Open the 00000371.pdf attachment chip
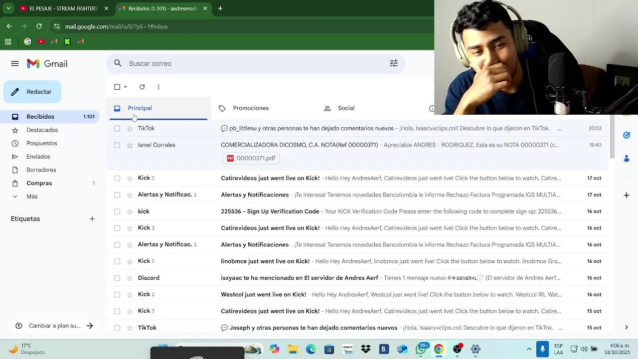 [251, 158]
